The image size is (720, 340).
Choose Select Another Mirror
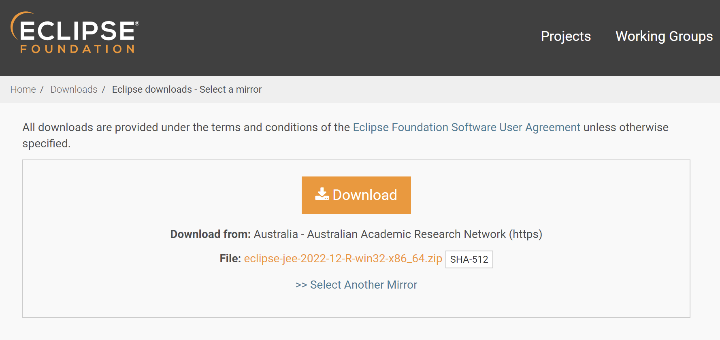click(x=356, y=285)
